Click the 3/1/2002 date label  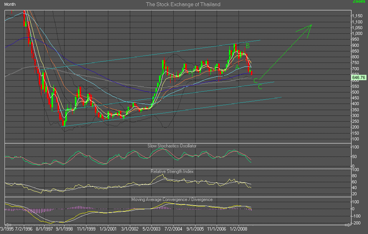pos(130,229)
